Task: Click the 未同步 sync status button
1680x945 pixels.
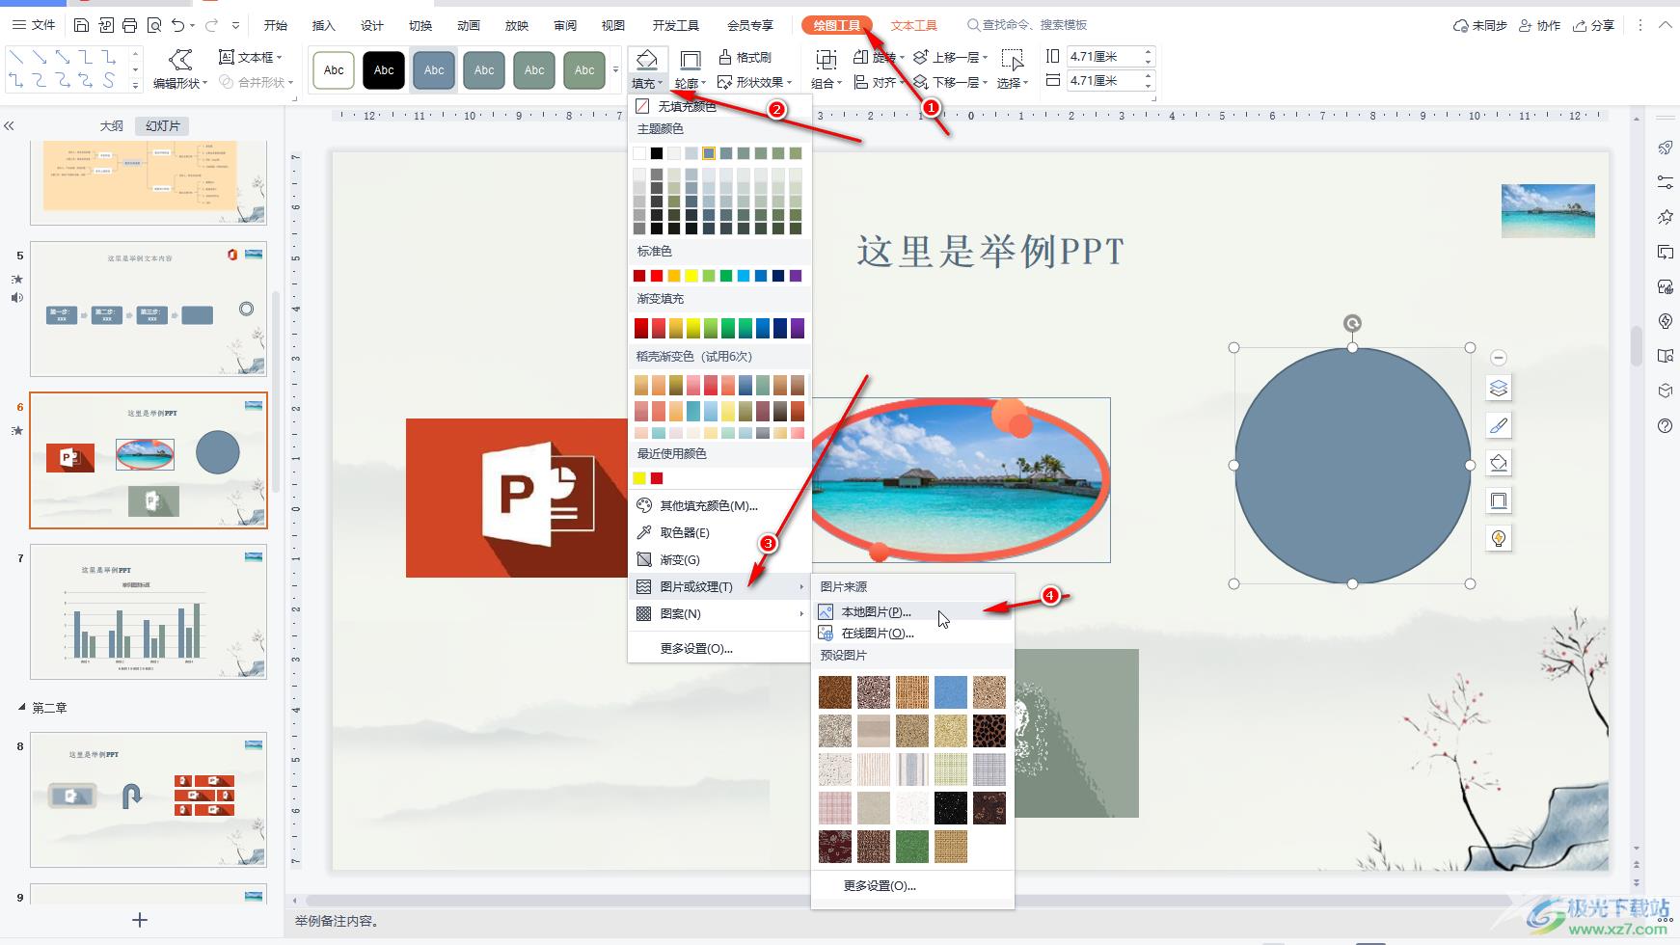Action: coord(1480,25)
